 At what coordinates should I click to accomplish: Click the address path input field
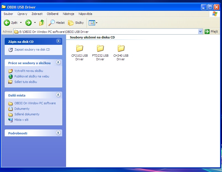click(x=108, y=32)
